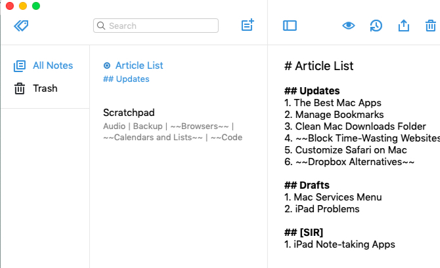Select All Notes in the sidebar
The width and height of the screenshot is (440, 268).
click(x=53, y=66)
